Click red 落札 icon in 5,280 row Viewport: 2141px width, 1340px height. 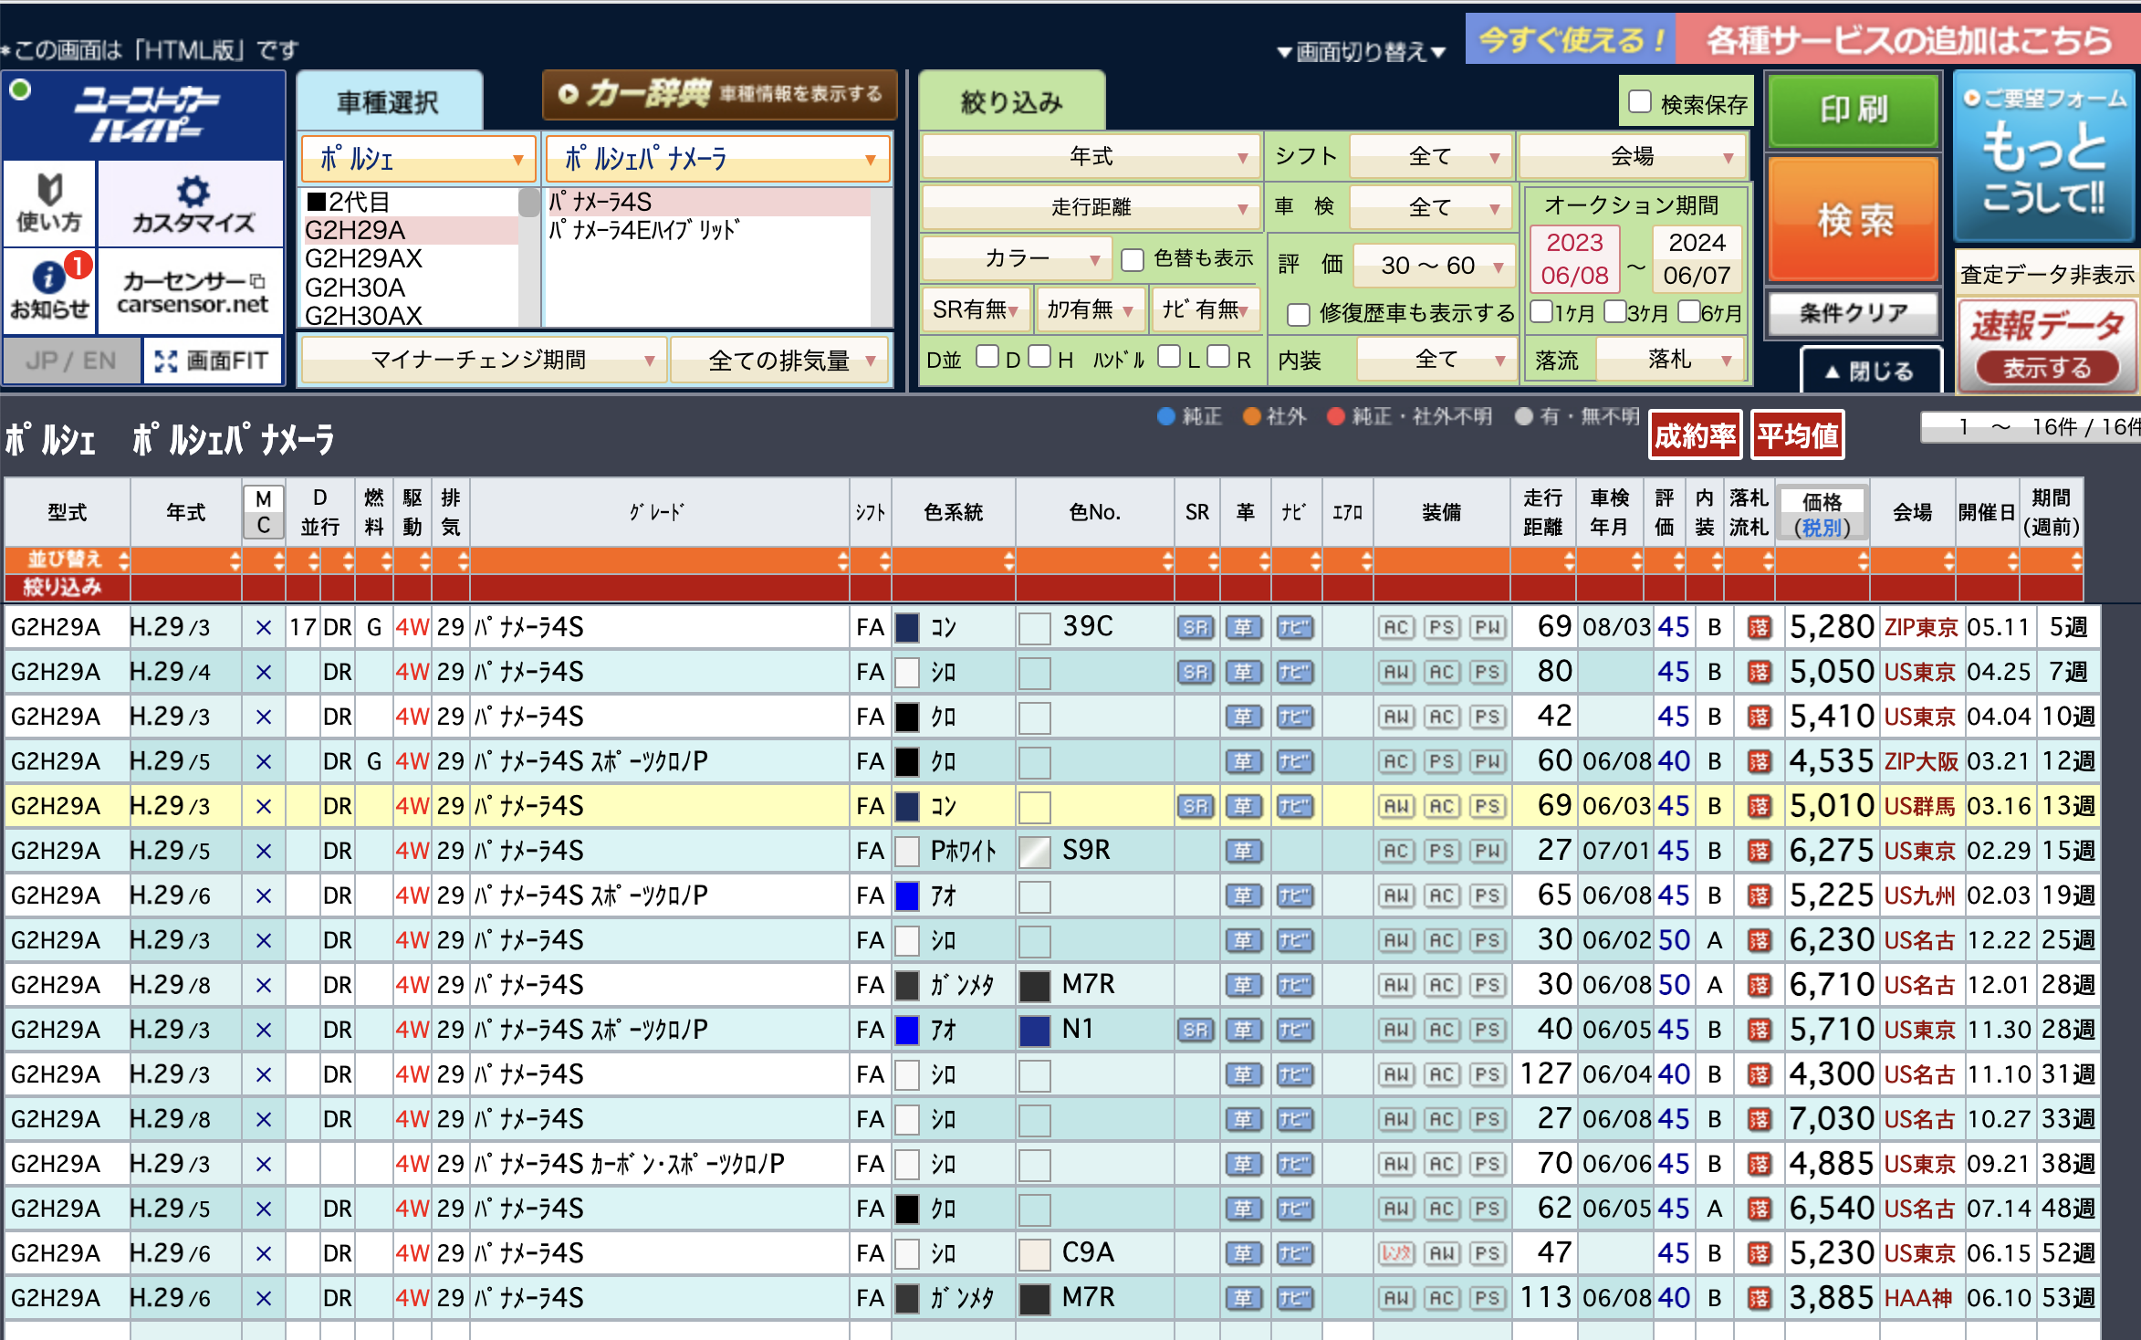[x=1759, y=627]
